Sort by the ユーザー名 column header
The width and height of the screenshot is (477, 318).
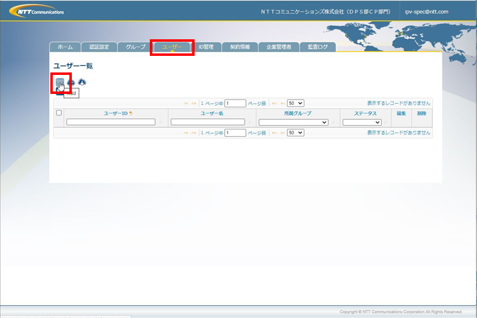(212, 113)
